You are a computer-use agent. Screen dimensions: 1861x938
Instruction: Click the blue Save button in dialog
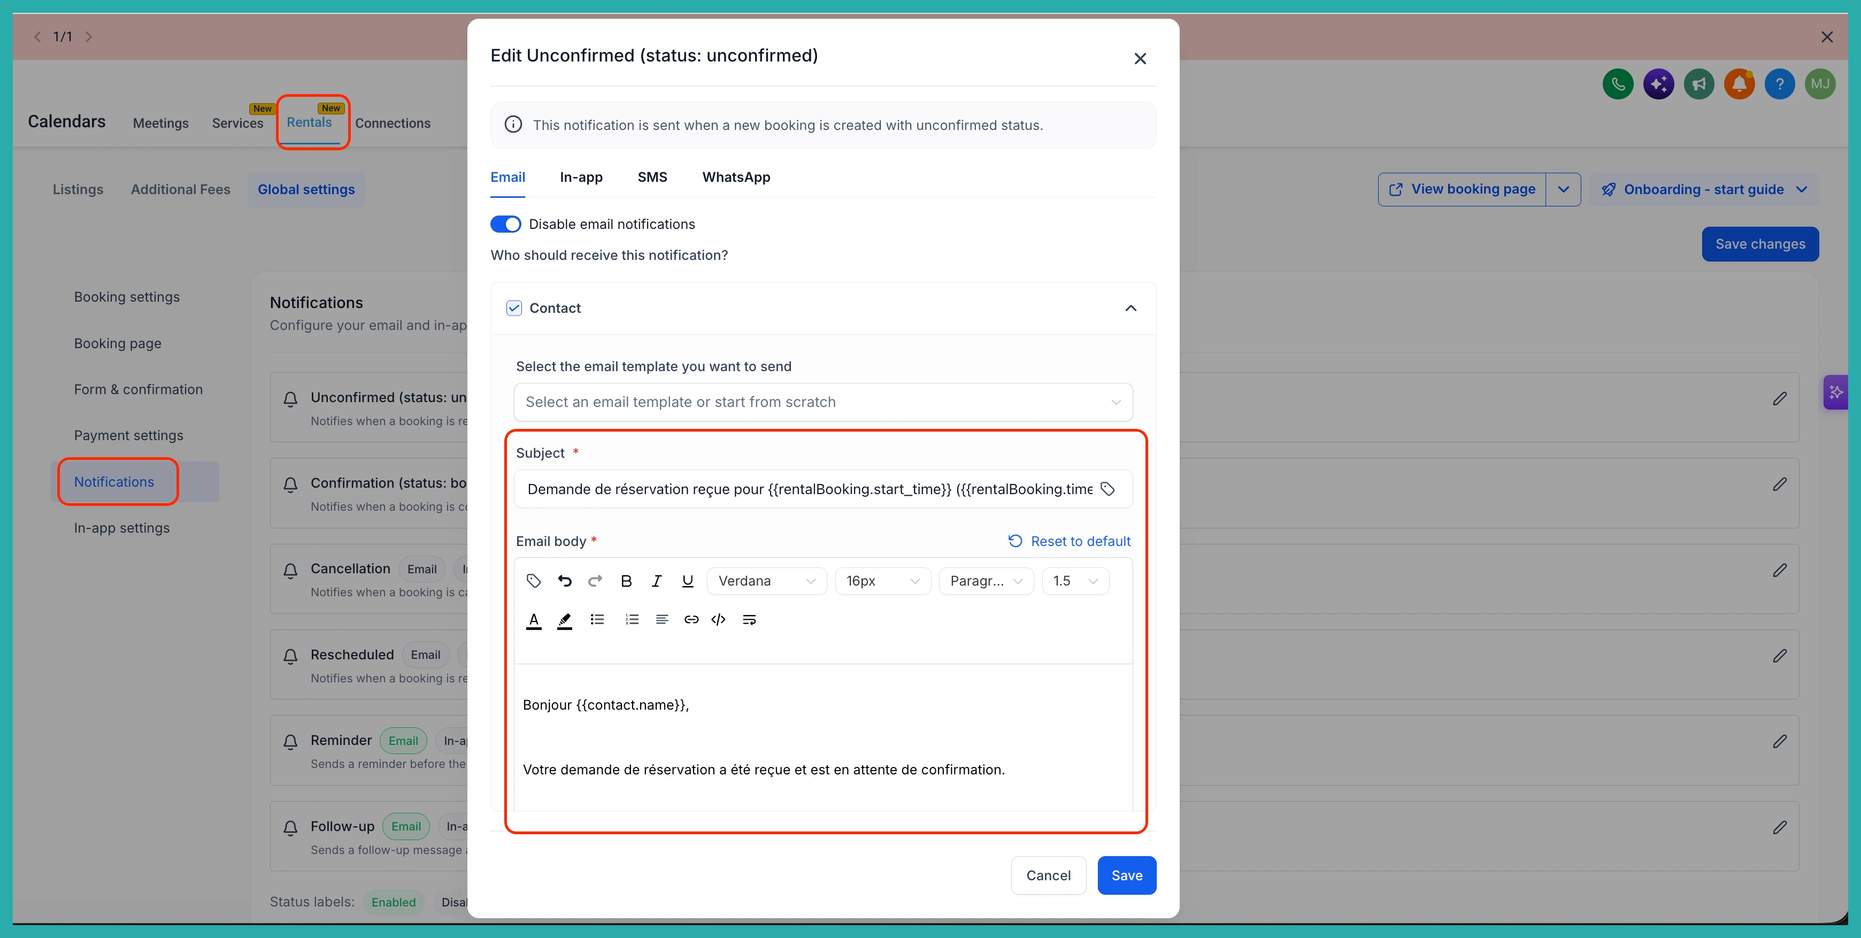[x=1127, y=875]
